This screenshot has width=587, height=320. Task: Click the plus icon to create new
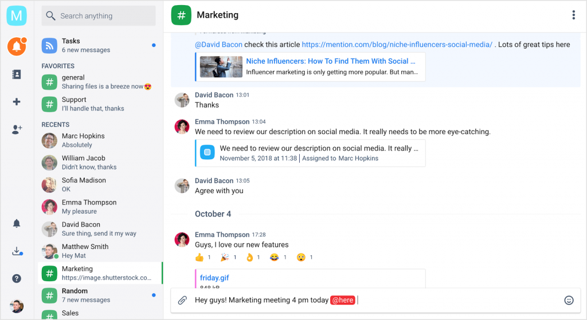17,102
